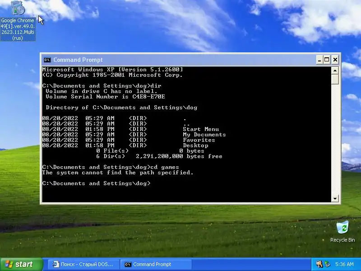Click the '0 File(s)' summary text
The width and height of the screenshot is (361, 271).
click(112, 151)
